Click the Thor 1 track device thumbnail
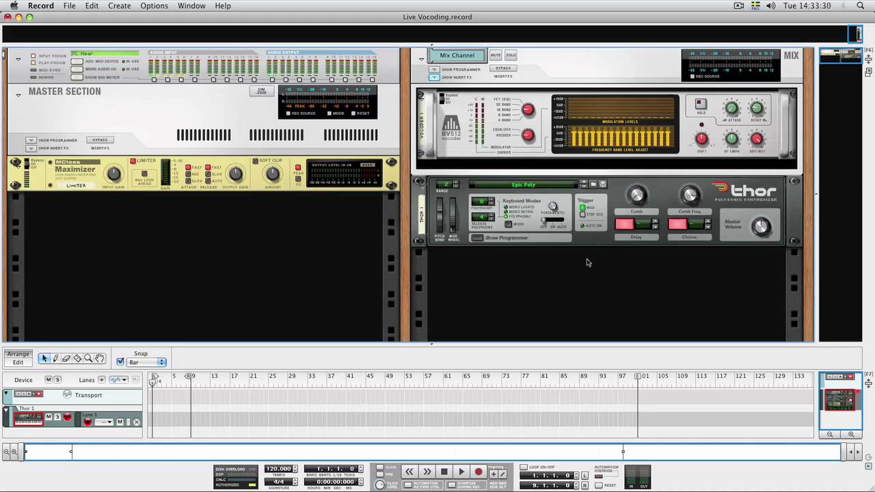 [x=28, y=418]
